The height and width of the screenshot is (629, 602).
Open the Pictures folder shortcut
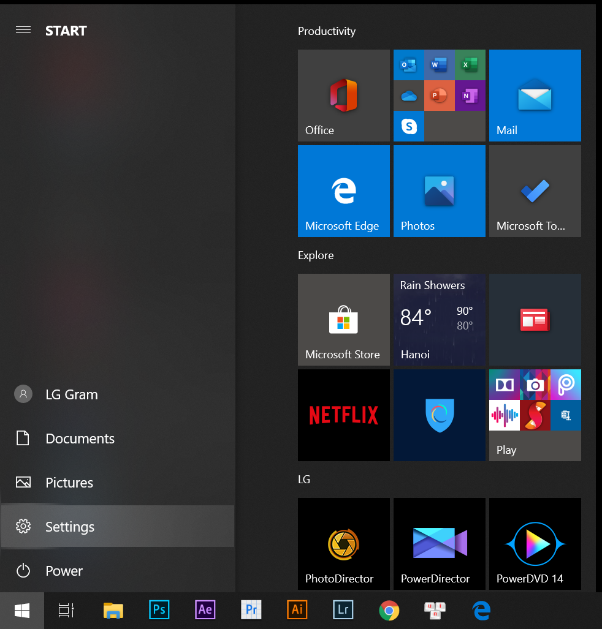click(x=69, y=483)
